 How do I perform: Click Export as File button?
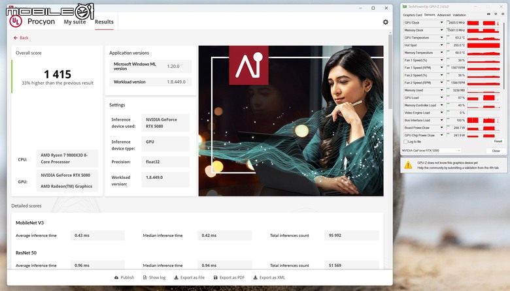pyautogui.click(x=190, y=278)
